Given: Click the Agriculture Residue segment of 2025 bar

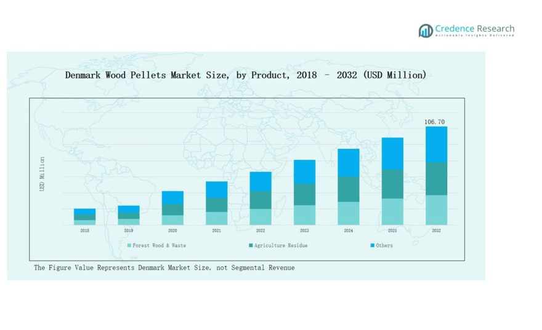Looking at the screenshot, I should pos(392,184).
